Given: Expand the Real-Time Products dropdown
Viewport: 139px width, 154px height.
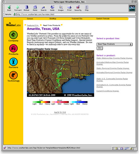Looking at the screenshot, I should point(115,44).
